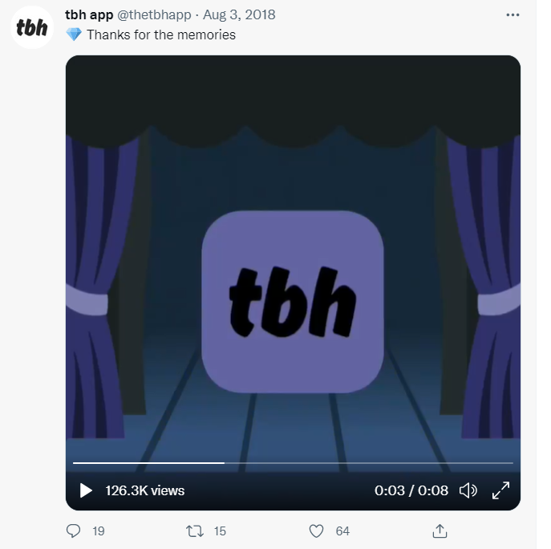Mute the video volume speaker icon
This screenshot has width=551, height=549.
[x=468, y=490]
